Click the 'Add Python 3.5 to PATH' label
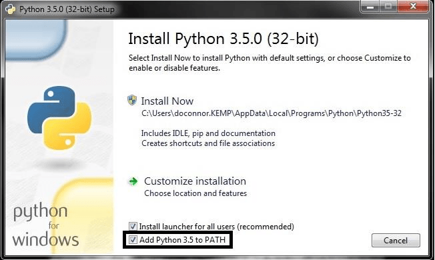Viewport: 435px width, 260px height. (x=182, y=240)
